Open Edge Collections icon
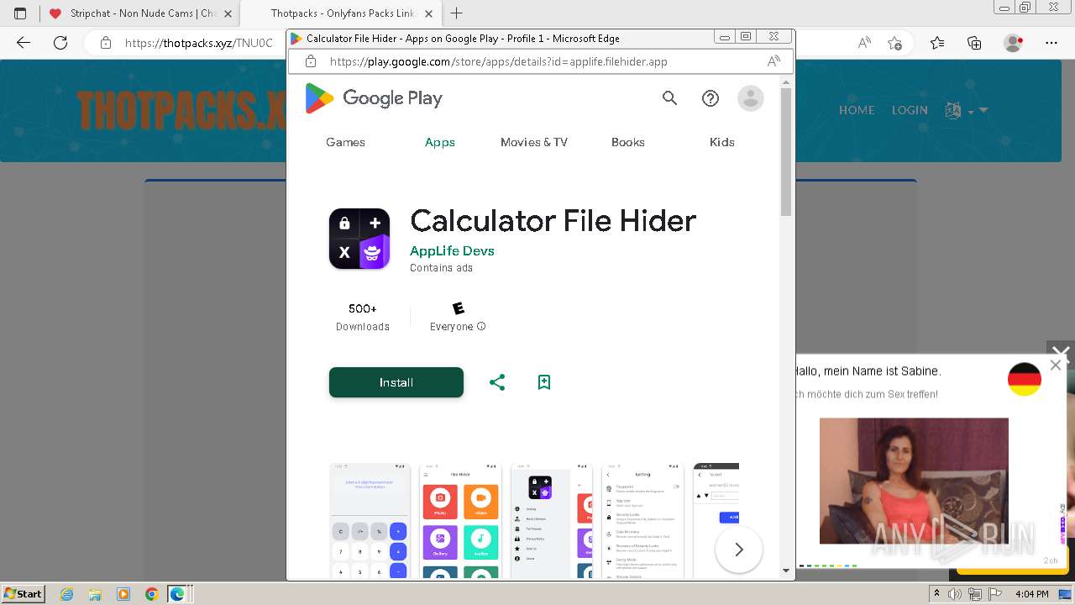 click(x=974, y=43)
